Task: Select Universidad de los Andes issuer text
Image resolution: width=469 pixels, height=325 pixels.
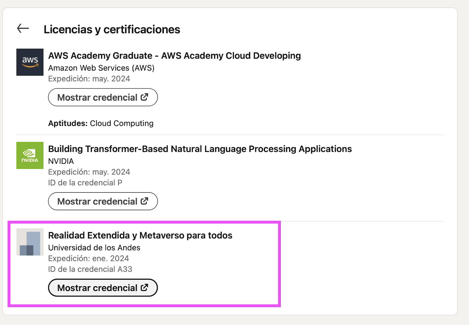Action: click(x=94, y=248)
